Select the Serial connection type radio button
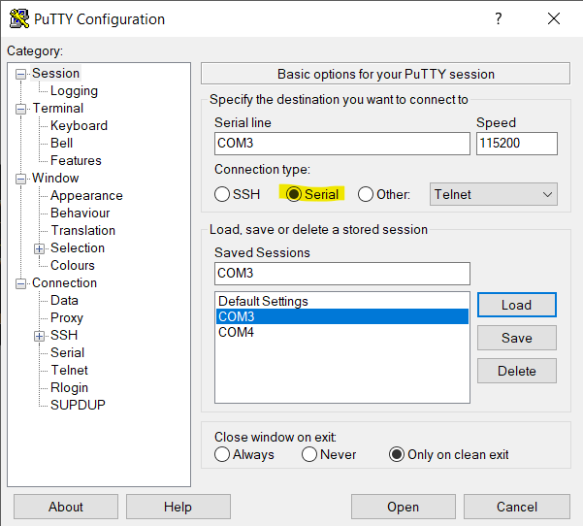 (294, 194)
